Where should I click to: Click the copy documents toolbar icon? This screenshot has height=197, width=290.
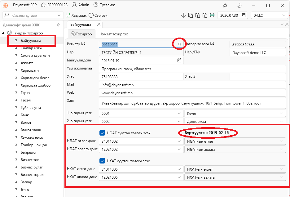[x=191, y=15]
